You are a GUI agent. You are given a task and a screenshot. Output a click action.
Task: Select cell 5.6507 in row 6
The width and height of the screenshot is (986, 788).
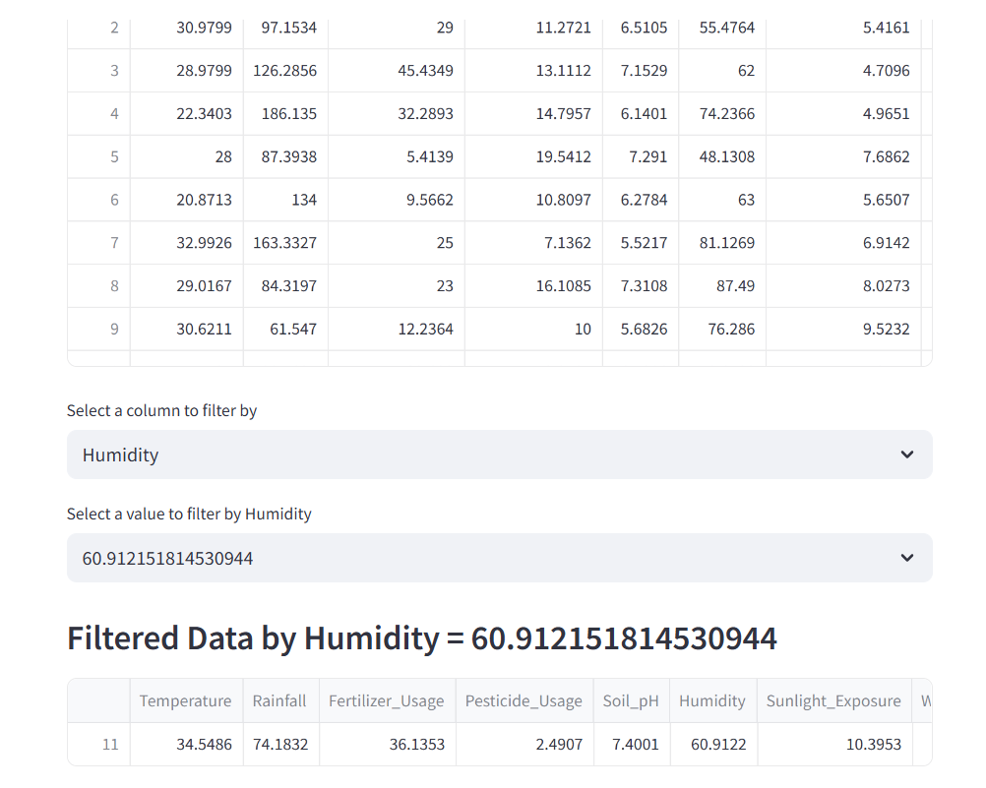[843, 200]
